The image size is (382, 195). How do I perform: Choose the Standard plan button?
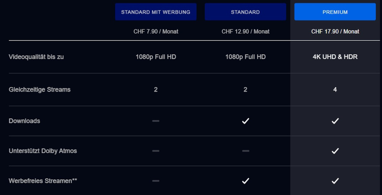coord(245,12)
